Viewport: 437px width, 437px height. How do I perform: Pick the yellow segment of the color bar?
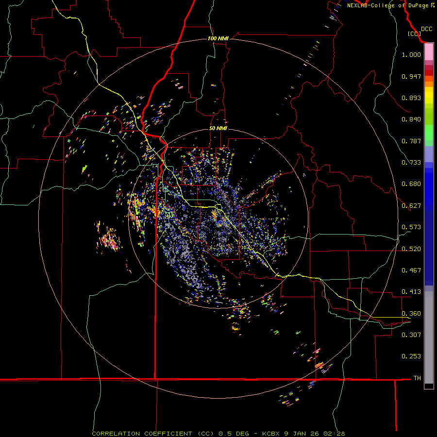pos(429,95)
